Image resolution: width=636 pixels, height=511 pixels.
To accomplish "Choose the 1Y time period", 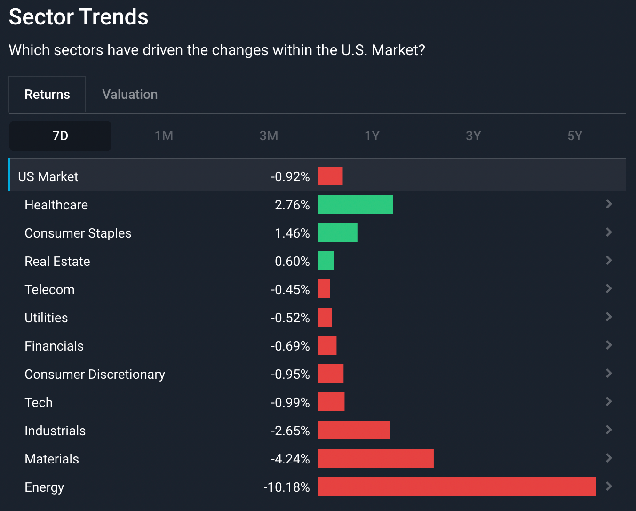I will click(372, 136).
